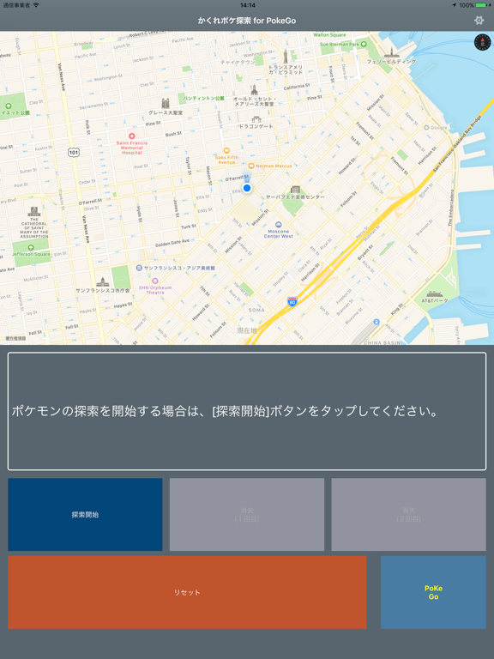Tap the Cathedral of Saint Mary icon
The height and width of the screenshot is (659, 494).
[x=34, y=211]
